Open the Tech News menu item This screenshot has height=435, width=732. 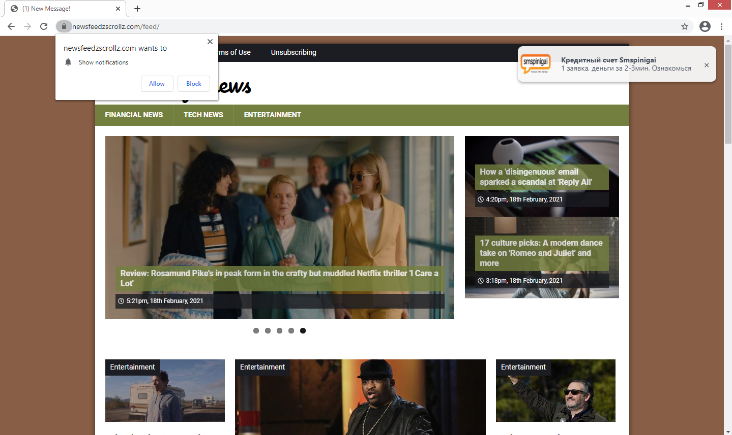(x=203, y=115)
